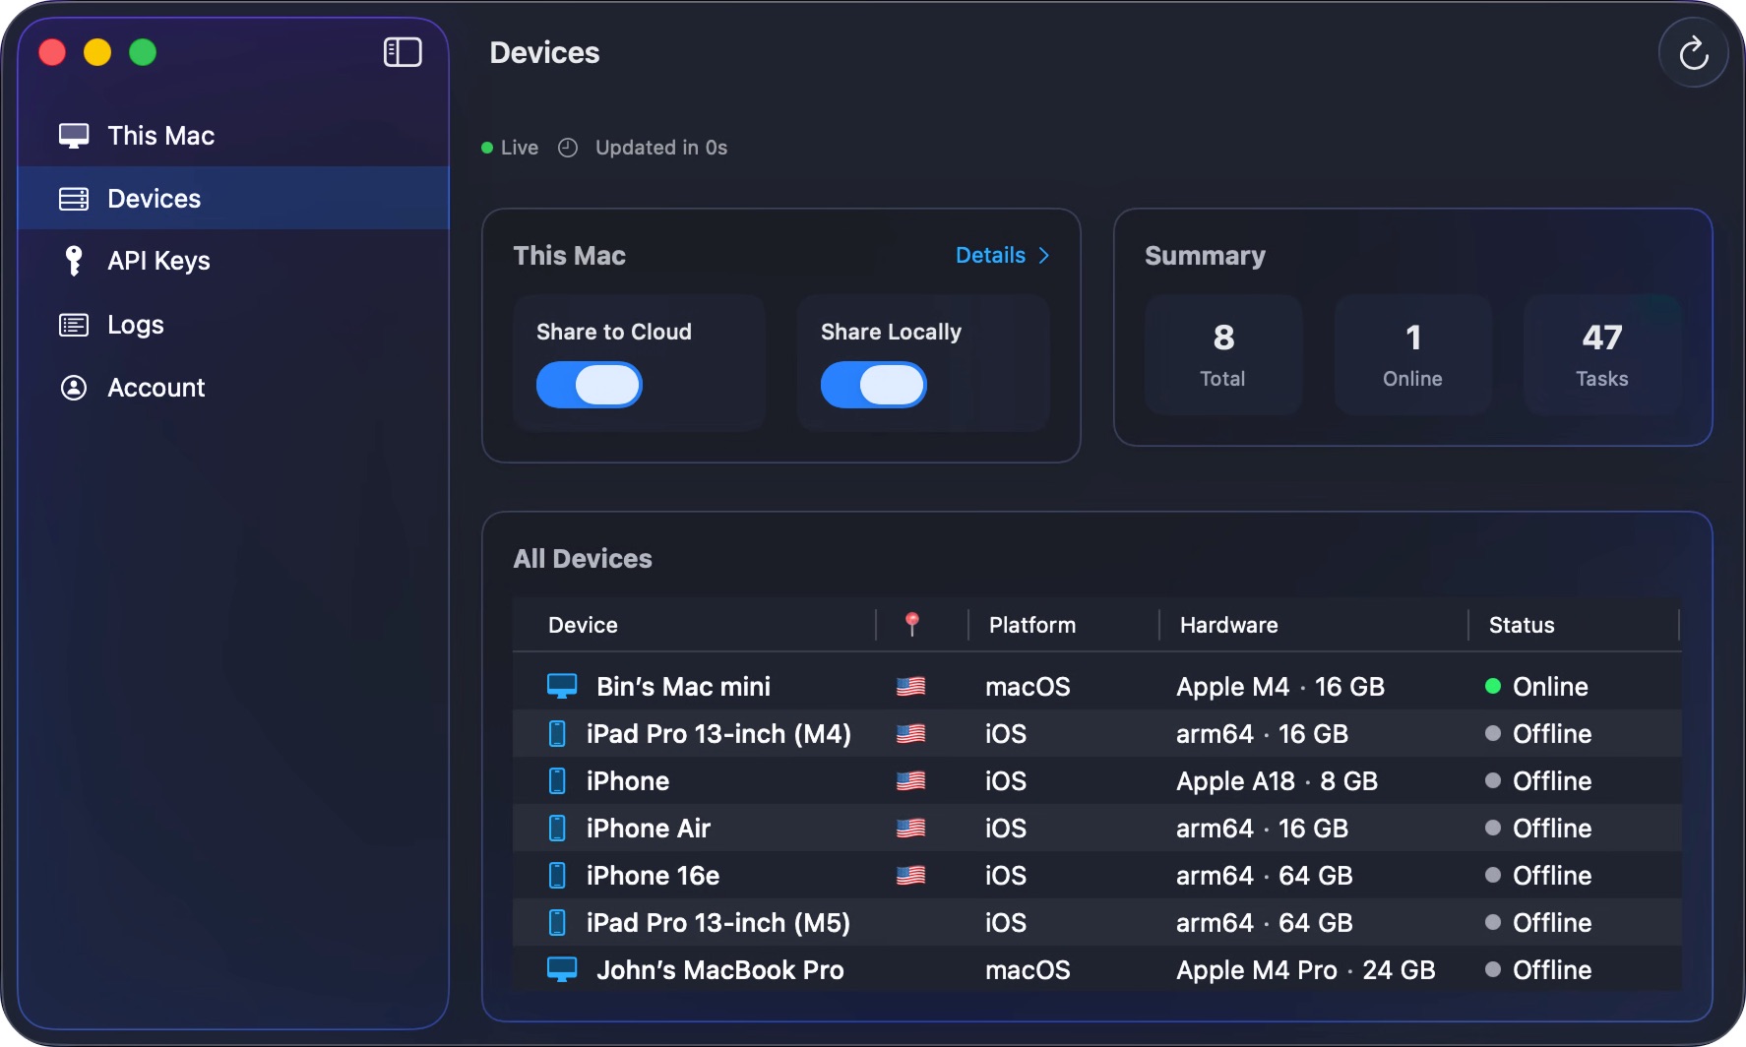Screen dimensions: 1746x1047
Task: Click the 1 Online summary tile
Action: 1412,354
